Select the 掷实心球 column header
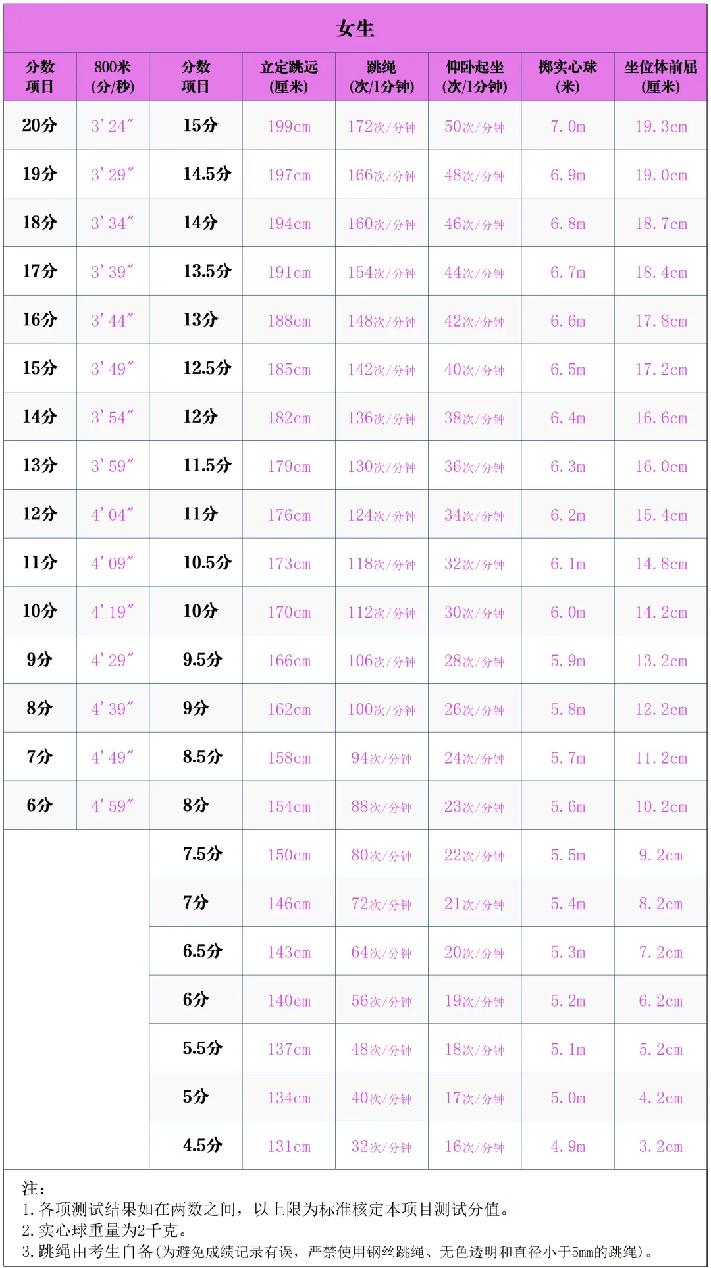Image resolution: width=711 pixels, height=1268 pixels. point(567,76)
